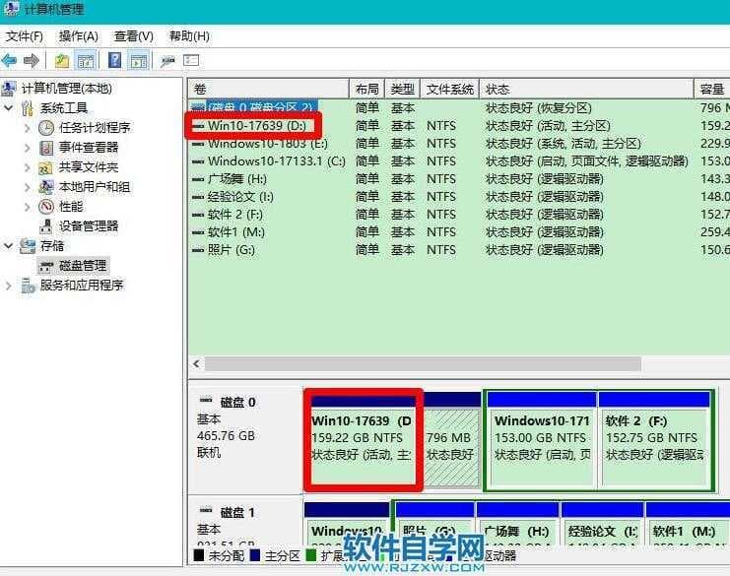Click the Performance icon in tree

(46, 207)
